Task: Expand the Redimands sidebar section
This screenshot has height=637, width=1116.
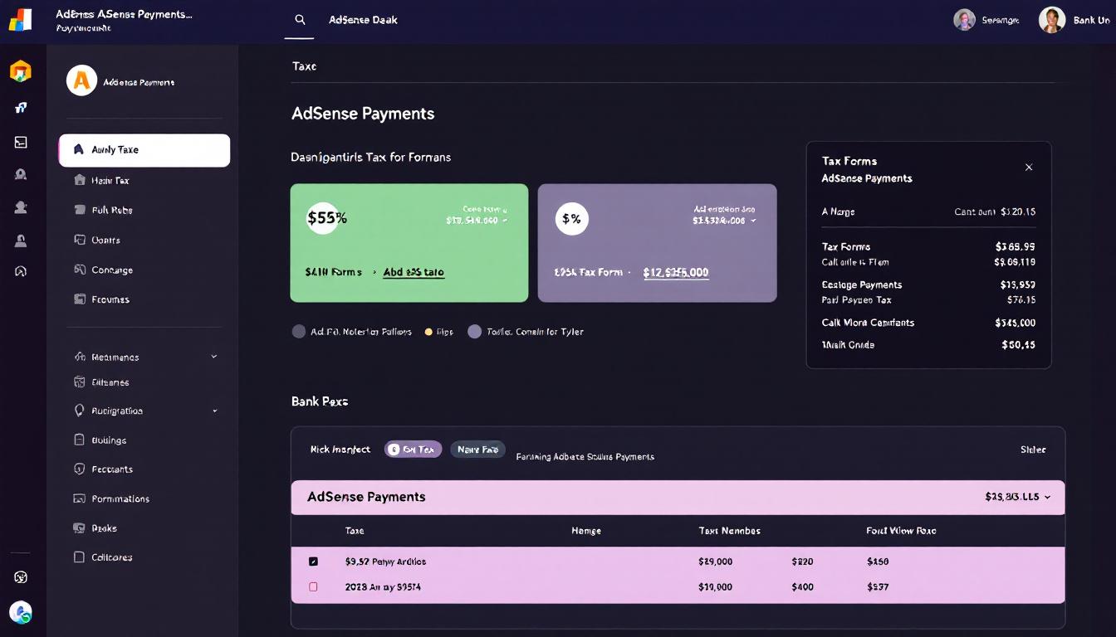Action: 214,357
